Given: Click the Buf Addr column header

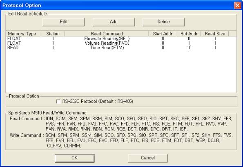Looking at the screenshot, I should 189,34.
